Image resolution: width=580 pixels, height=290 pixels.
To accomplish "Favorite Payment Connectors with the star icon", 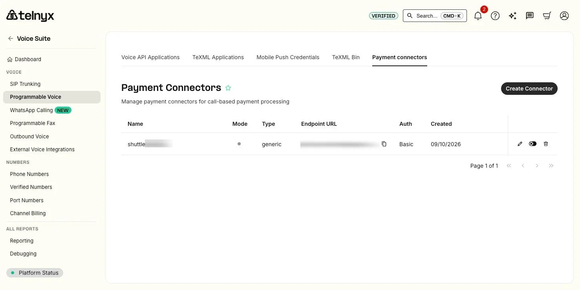I will tap(228, 88).
